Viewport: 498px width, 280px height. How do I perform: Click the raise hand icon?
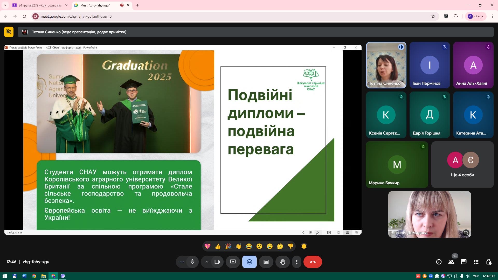tap(282, 262)
